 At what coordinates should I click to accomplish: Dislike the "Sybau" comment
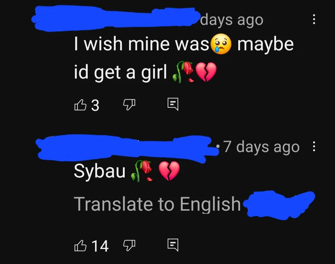(129, 245)
